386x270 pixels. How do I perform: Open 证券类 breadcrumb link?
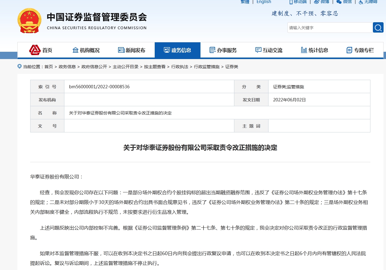click(232, 67)
